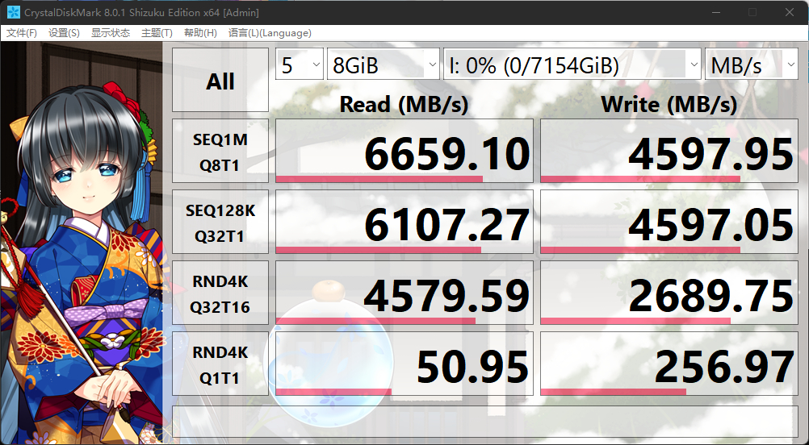
Task: Click the CrystalDiskMark app icon in title bar
Action: (14, 12)
